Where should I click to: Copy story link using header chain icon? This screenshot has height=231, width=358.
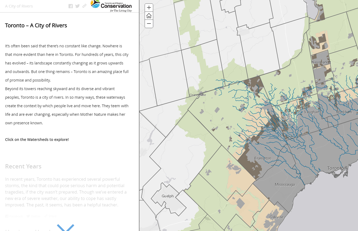tap(84, 6)
